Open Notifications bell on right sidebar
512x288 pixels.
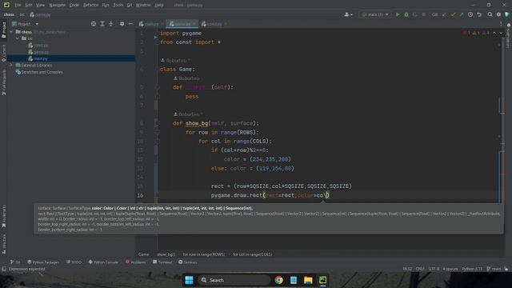[x=509, y=25]
